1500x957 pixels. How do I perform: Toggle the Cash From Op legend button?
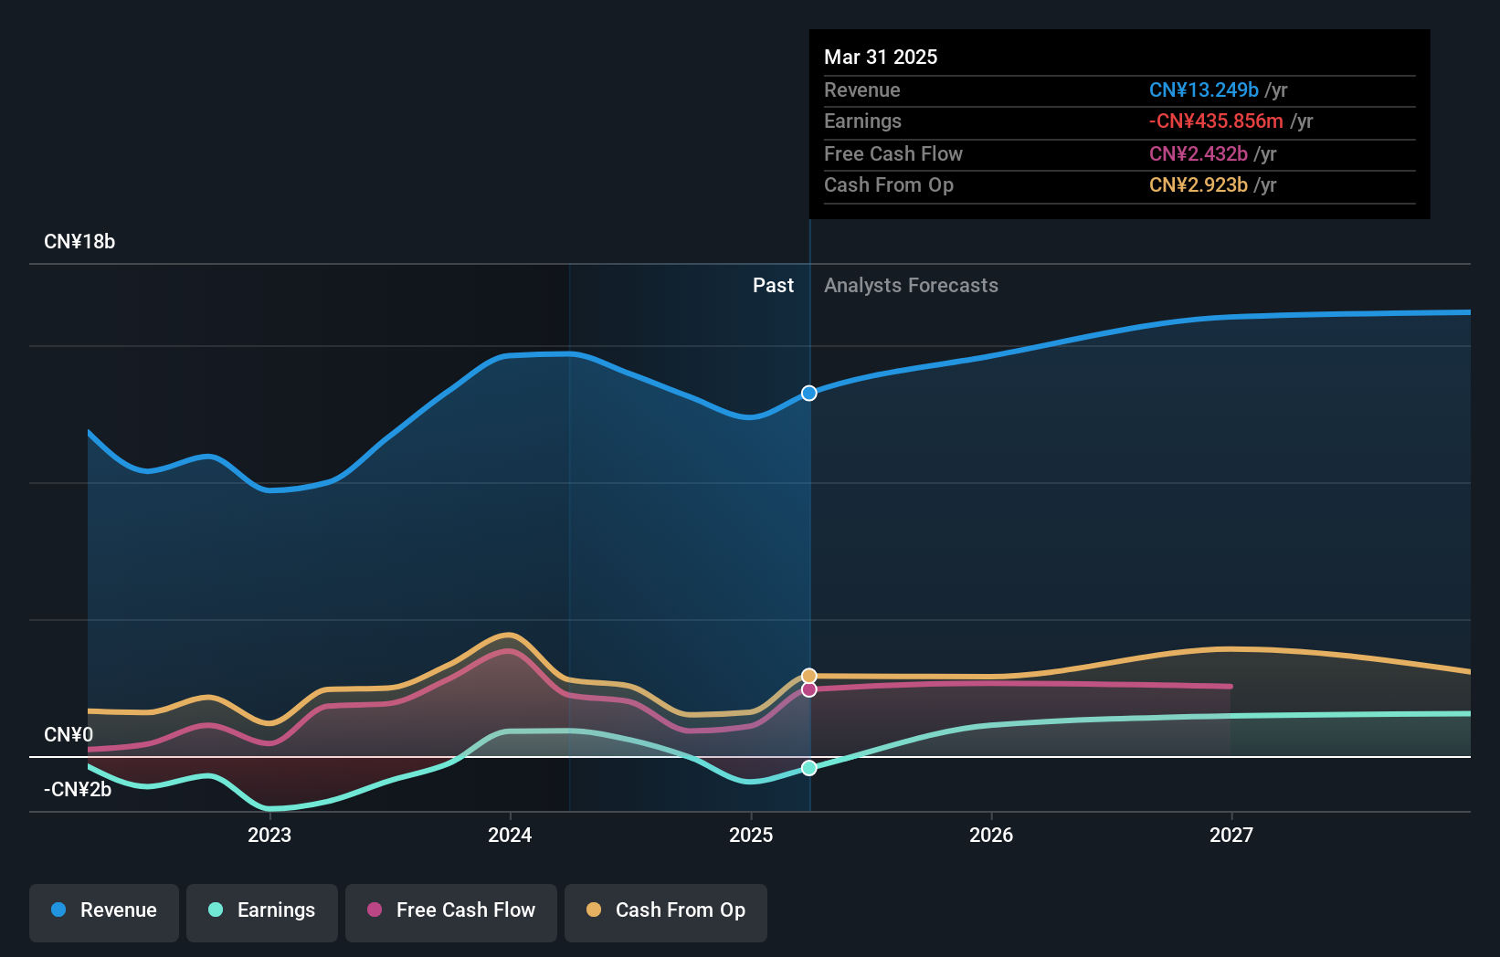click(666, 912)
